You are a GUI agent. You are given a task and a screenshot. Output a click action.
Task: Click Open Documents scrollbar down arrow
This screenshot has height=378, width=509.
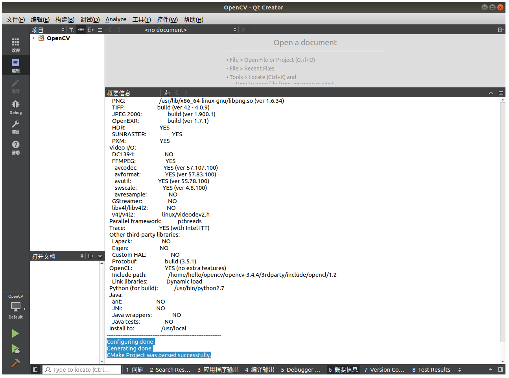[x=102, y=361]
